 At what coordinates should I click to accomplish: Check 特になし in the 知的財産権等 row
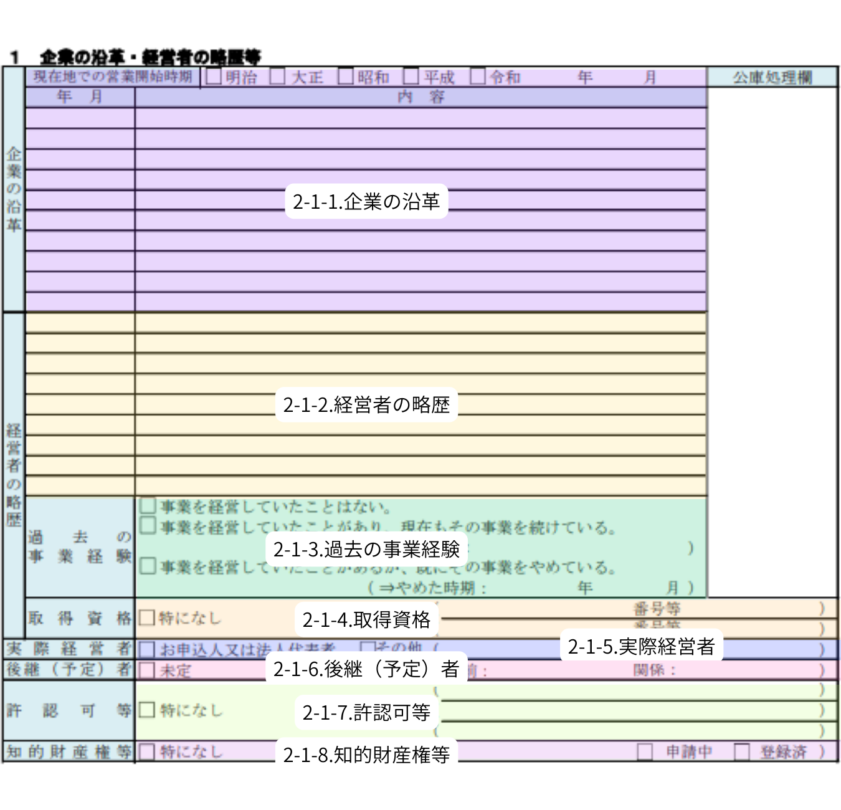tap(147, 752)
